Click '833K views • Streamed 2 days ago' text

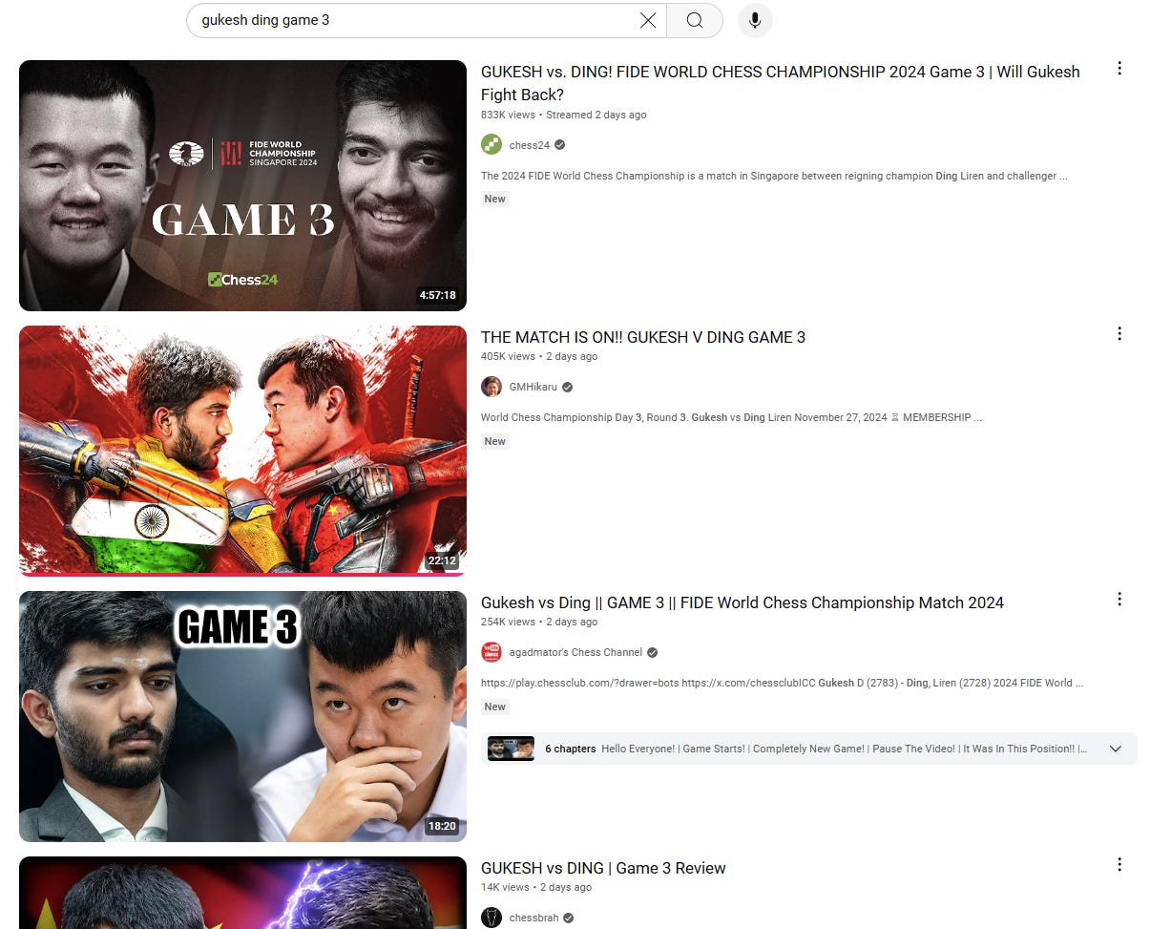pyautogui.click(x=564, y=115)
